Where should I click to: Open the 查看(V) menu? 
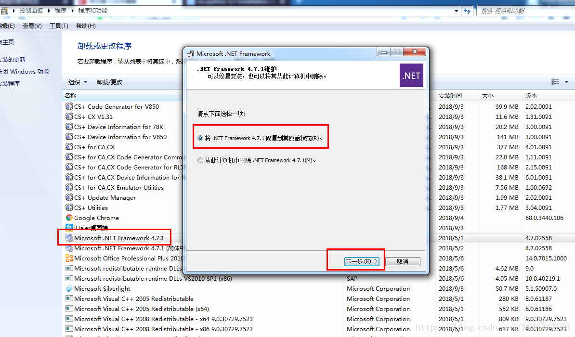point(32,26)
